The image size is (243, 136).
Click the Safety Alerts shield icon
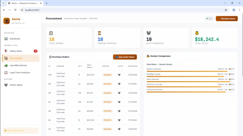[6, 51]
